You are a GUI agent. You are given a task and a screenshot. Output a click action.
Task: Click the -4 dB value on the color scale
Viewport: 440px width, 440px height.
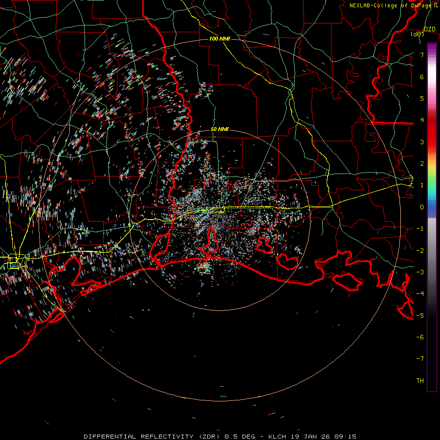(420, 294)
